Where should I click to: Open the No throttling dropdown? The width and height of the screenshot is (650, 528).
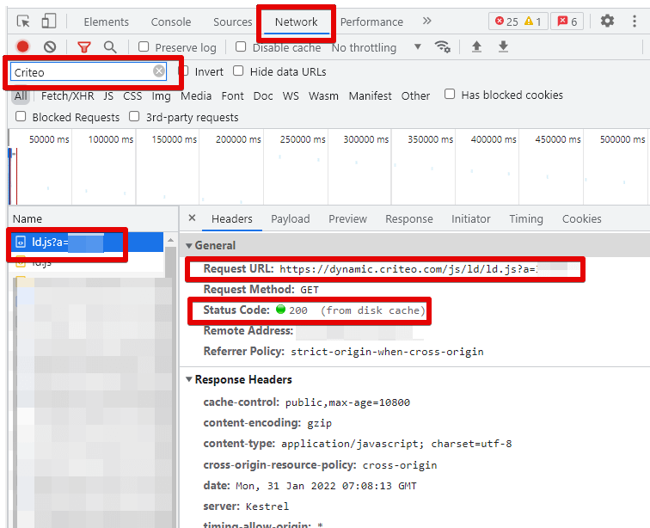(377, 47)
